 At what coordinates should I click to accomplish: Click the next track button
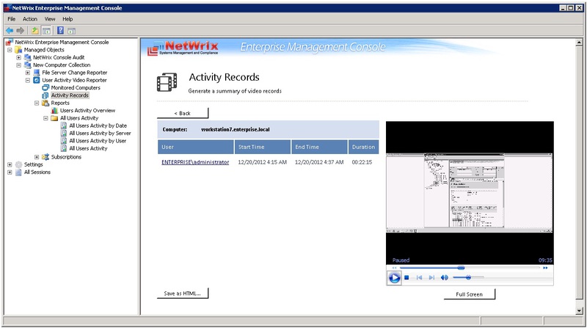coord(431,278)
